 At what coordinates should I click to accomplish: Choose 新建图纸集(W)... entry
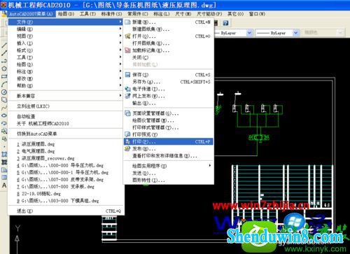(168, 29)
